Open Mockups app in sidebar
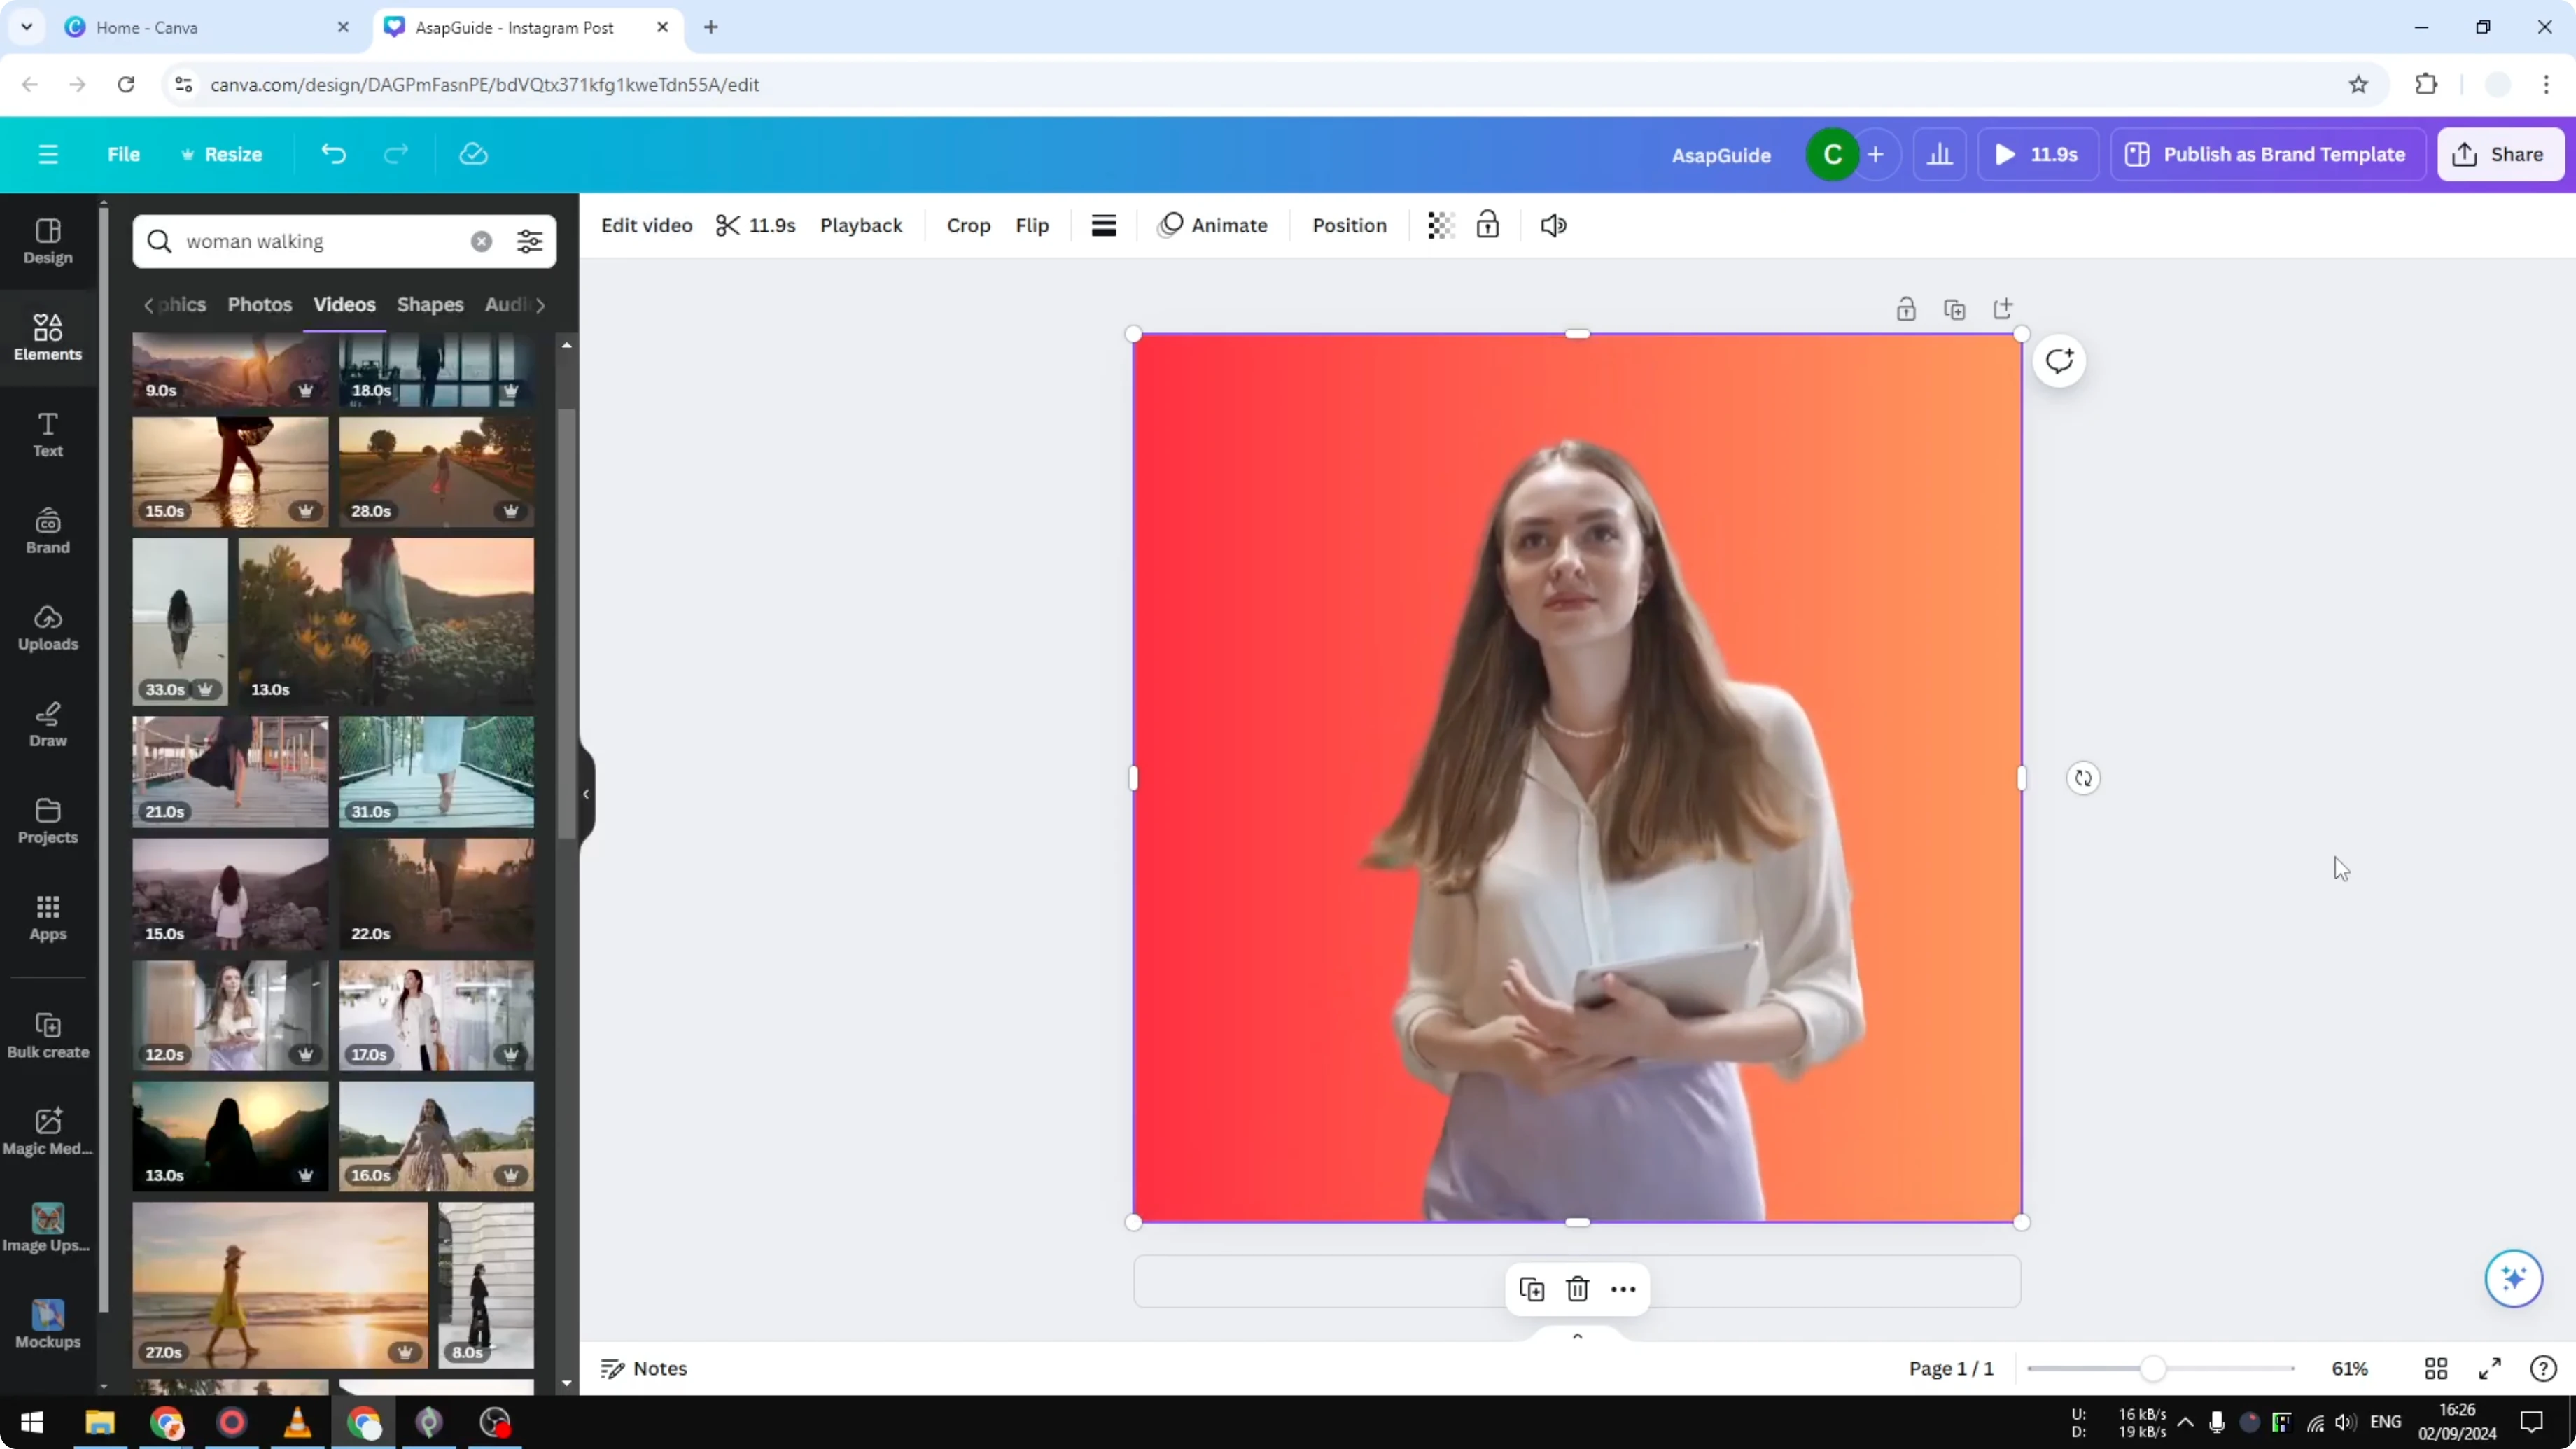This screenshot has height=1449, width=2576. tap(48, 1325)
